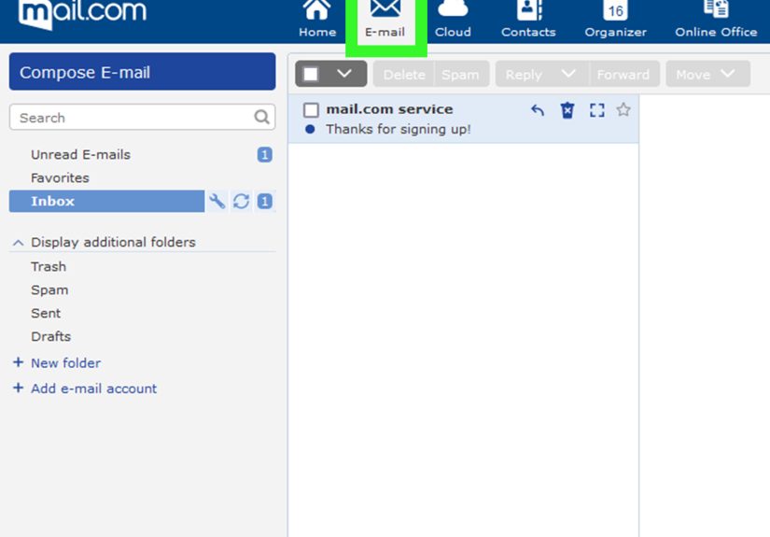This screenshot has width=770, height=537.
Task: Click the mail.com logo
Action: pyautogui.click(x=82, y=14)
